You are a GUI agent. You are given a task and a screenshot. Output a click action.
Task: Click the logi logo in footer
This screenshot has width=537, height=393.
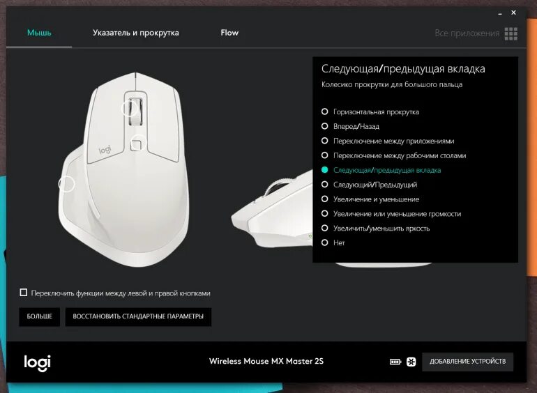click(x=38, y=363)
